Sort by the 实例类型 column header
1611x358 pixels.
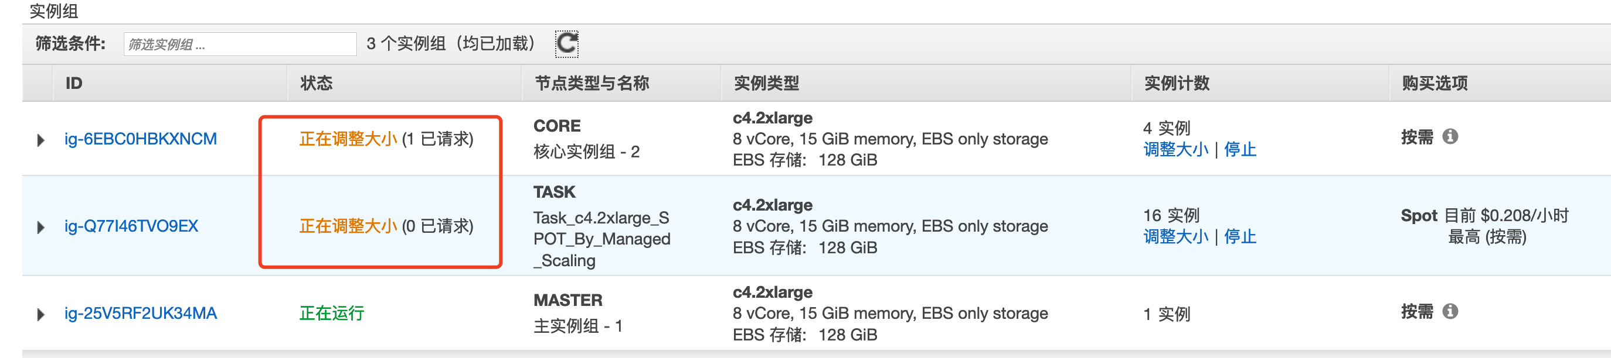coord(766,83)
